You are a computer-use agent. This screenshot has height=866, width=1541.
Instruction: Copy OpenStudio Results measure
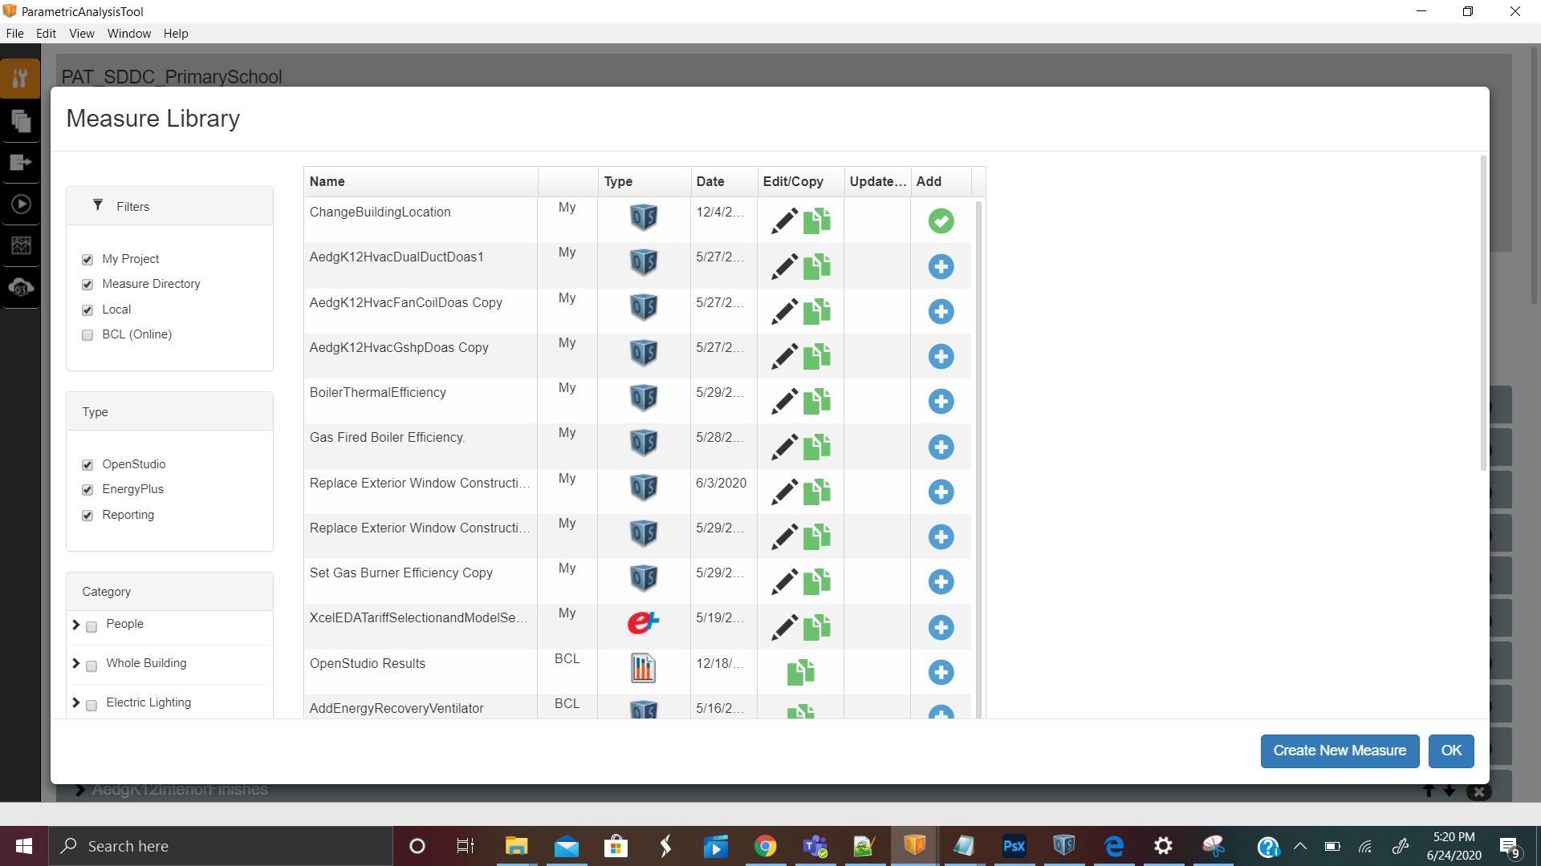click(800, 672)
